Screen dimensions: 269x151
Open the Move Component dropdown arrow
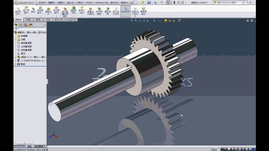tap(56, 16)
